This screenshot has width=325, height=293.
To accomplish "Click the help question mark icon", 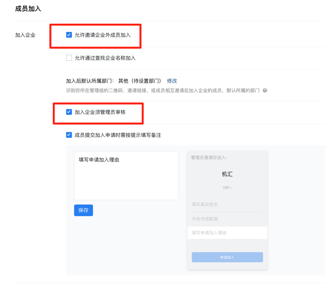I will (x=265, y=90).
